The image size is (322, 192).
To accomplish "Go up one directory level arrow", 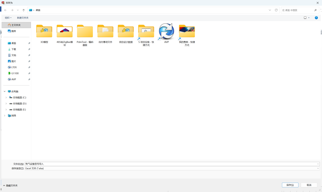I will (x=24, y=10).
